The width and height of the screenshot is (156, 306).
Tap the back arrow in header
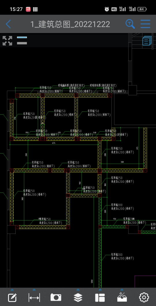click(8, 24)
